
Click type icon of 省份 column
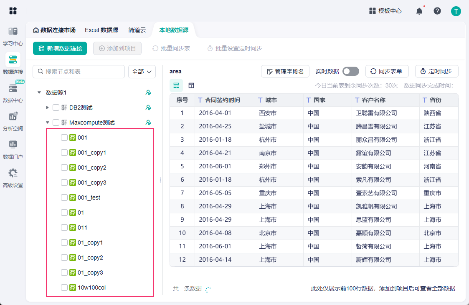(425, 100)
